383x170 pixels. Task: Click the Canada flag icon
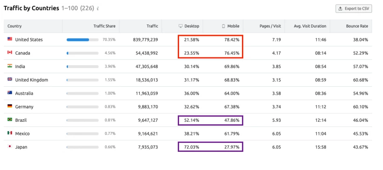click(10, 53)
